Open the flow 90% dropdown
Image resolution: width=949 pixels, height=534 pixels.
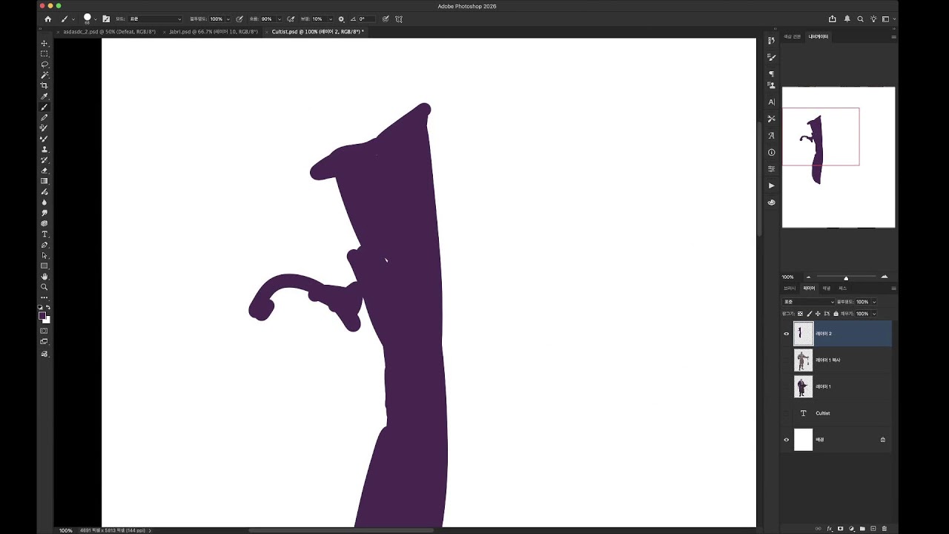[x=279, y=19]
